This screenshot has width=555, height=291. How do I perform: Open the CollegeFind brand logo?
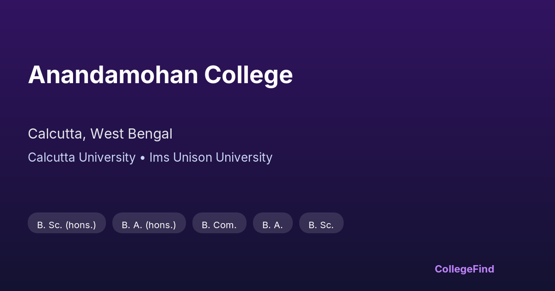pyautogui.click(x=464, y=269)
